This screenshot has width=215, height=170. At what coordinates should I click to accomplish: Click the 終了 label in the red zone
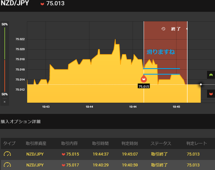176,29
